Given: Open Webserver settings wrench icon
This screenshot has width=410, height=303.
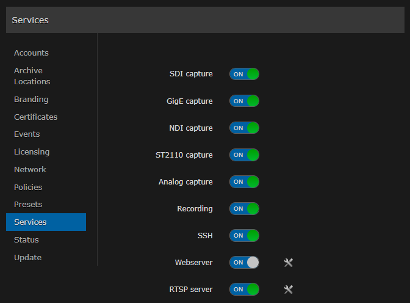Looking at the screenshot, I should click(289, 263).
